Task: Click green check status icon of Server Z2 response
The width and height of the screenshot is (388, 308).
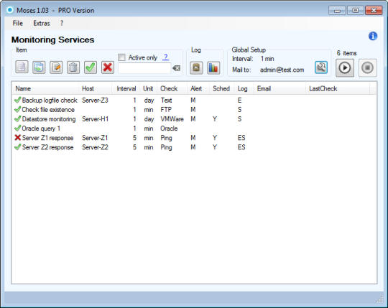Action: tap(17, 147)
